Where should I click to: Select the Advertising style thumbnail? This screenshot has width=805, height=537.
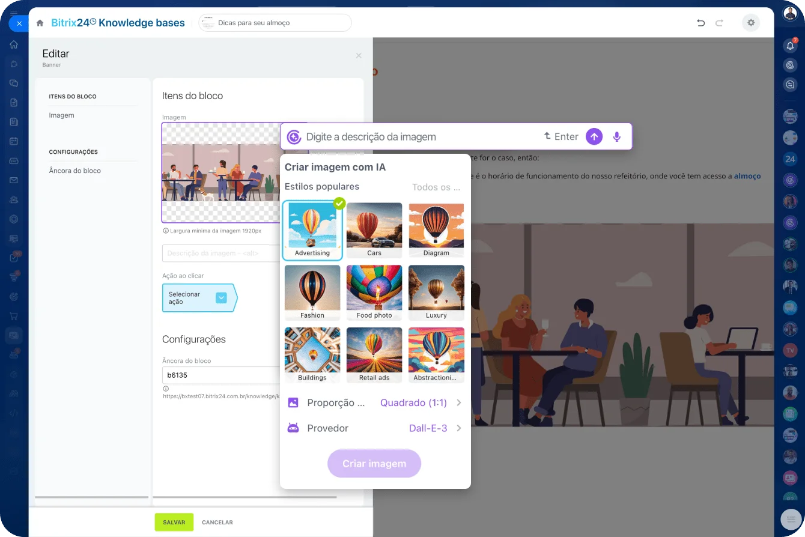[x=312, y=230]
